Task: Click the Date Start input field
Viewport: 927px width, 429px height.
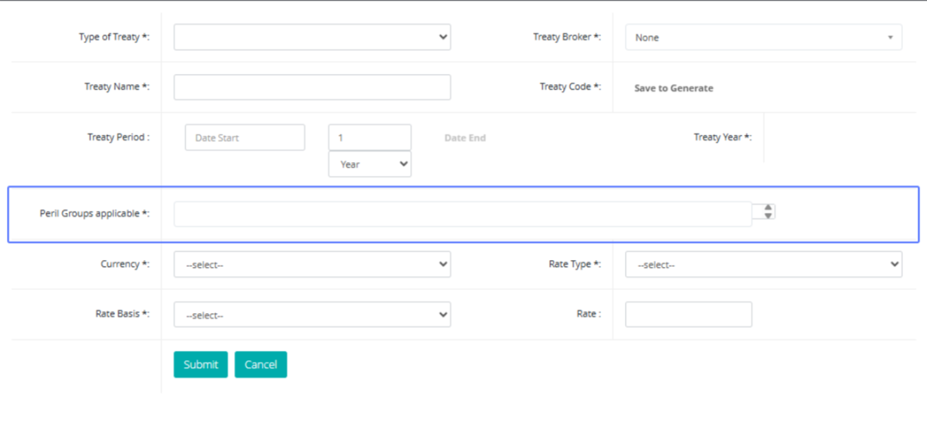Action: 245,137
